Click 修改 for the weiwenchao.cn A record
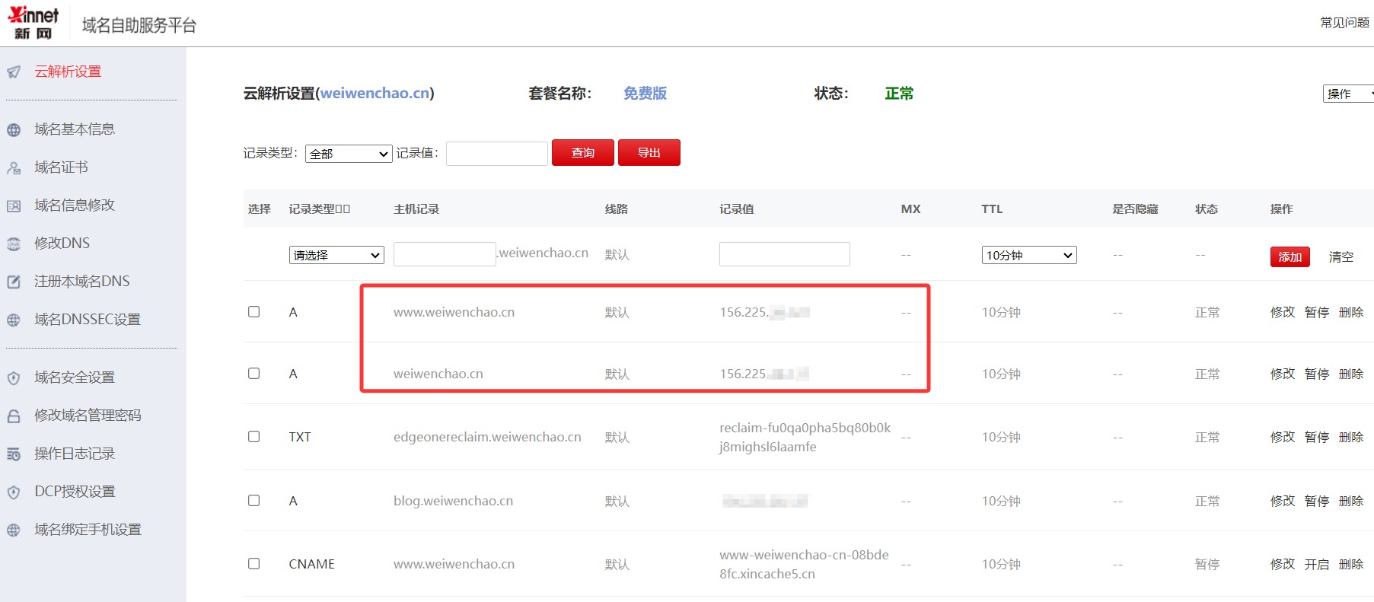Screen dimensions: 1374x602 tap(1283, 374)
